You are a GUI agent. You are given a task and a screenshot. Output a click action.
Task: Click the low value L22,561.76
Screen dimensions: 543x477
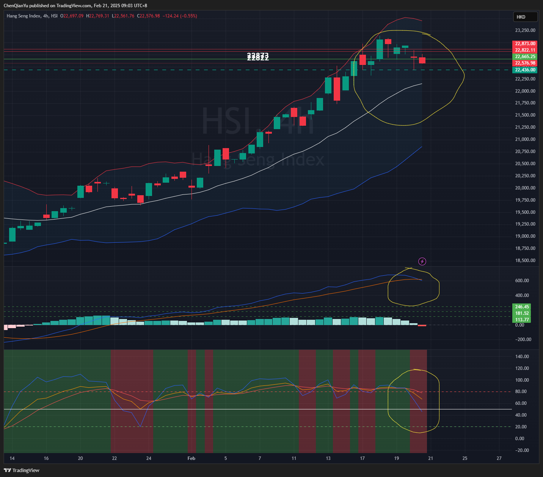[123, 16]
